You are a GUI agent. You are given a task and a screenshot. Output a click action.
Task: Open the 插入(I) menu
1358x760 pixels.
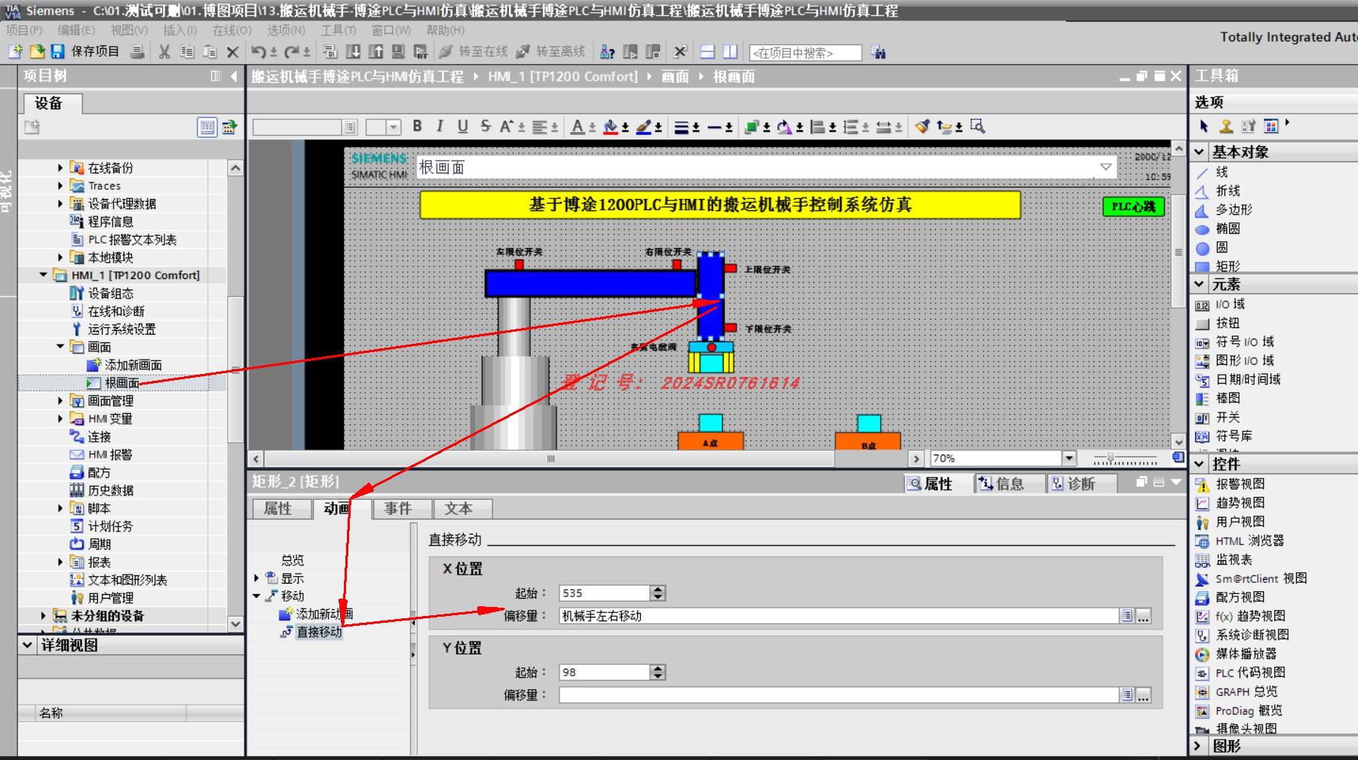[x=179, y=30]
